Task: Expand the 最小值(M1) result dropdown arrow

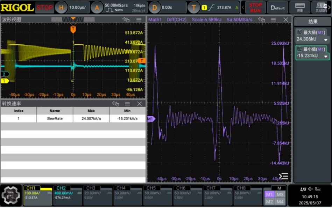Action: 326,57
